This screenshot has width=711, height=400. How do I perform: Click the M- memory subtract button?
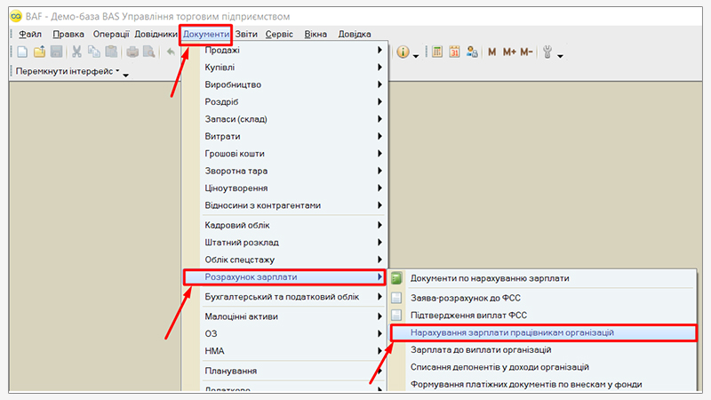pyautogui.click(x=527, y=52)
